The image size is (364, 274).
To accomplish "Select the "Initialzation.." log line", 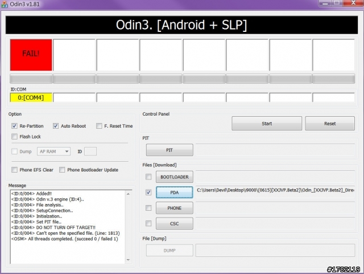I will click(36, 216).
